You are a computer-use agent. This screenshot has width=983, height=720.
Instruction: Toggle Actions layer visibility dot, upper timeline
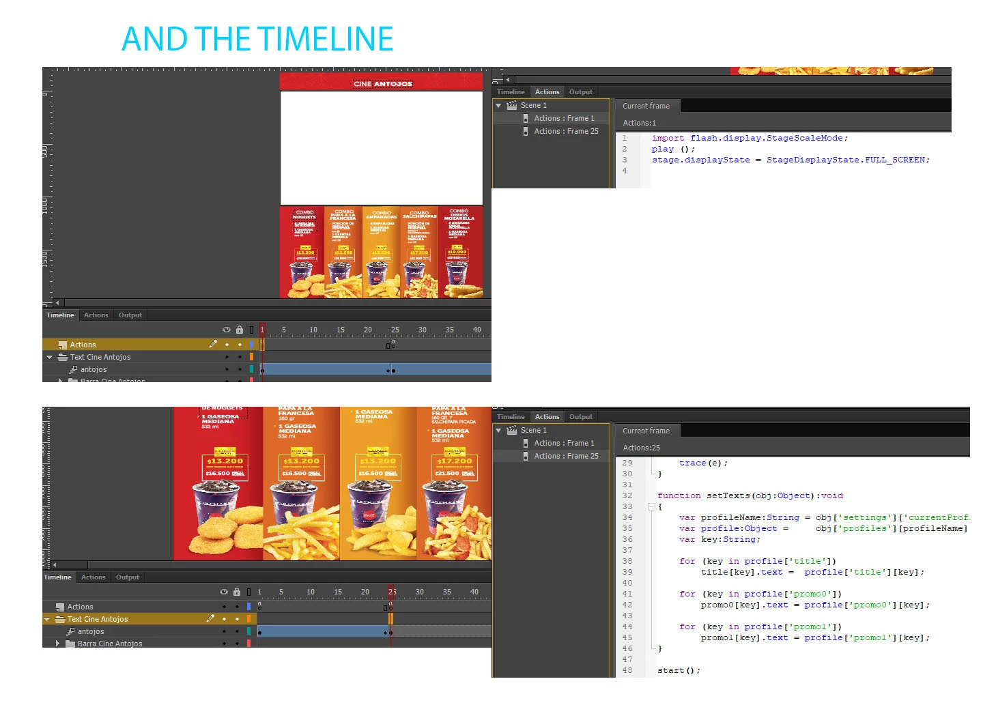pos(227,345)
